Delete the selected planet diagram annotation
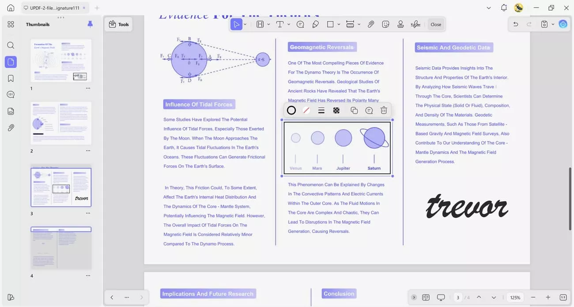The height and width of the screenshot is (307, 574). pyautogui.click(x=384, y=110)
